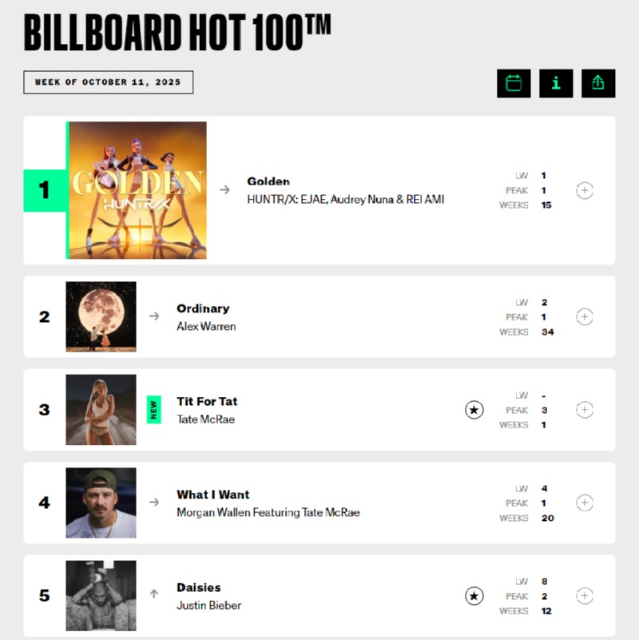Click the star badge on Daisies

[474, 595]
